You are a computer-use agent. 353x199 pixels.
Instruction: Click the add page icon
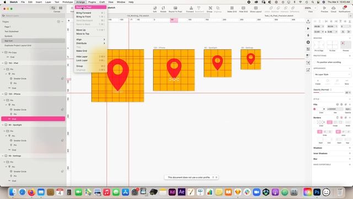(x=58, y=22)
